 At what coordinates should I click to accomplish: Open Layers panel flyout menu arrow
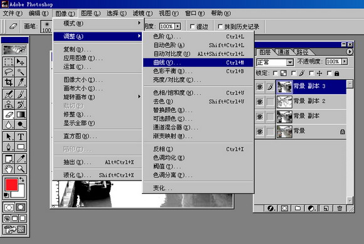click(350, 51)
